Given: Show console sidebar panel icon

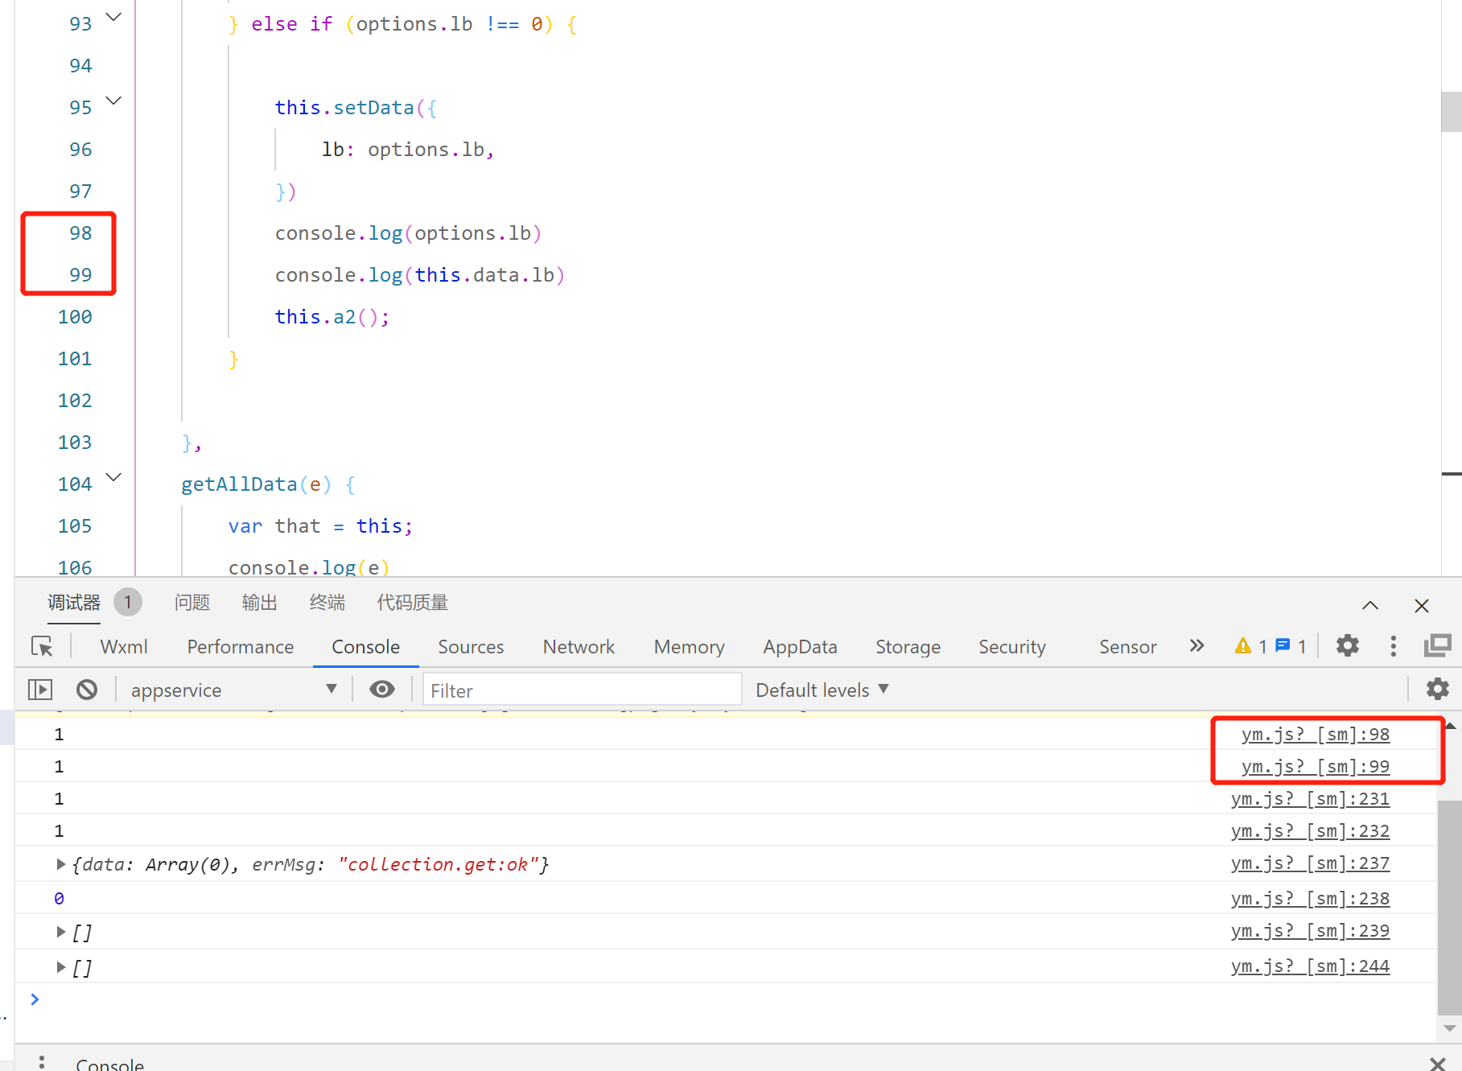Looking at the screenshot, I should click(40, 690).
